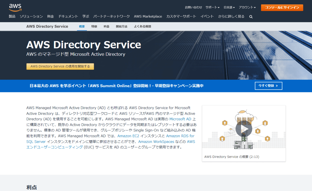Switch to the 開始方法 tab
The height and width of the screenshot is (191, 312).
pyautogui.click(x=122, y=27)
